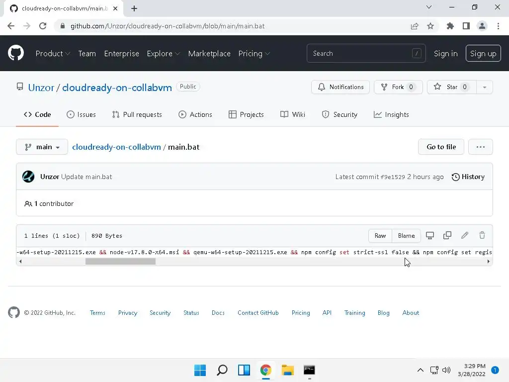Bookmark this page with star icon
Viewport: 509px width, 382px height.
point(430,26)
